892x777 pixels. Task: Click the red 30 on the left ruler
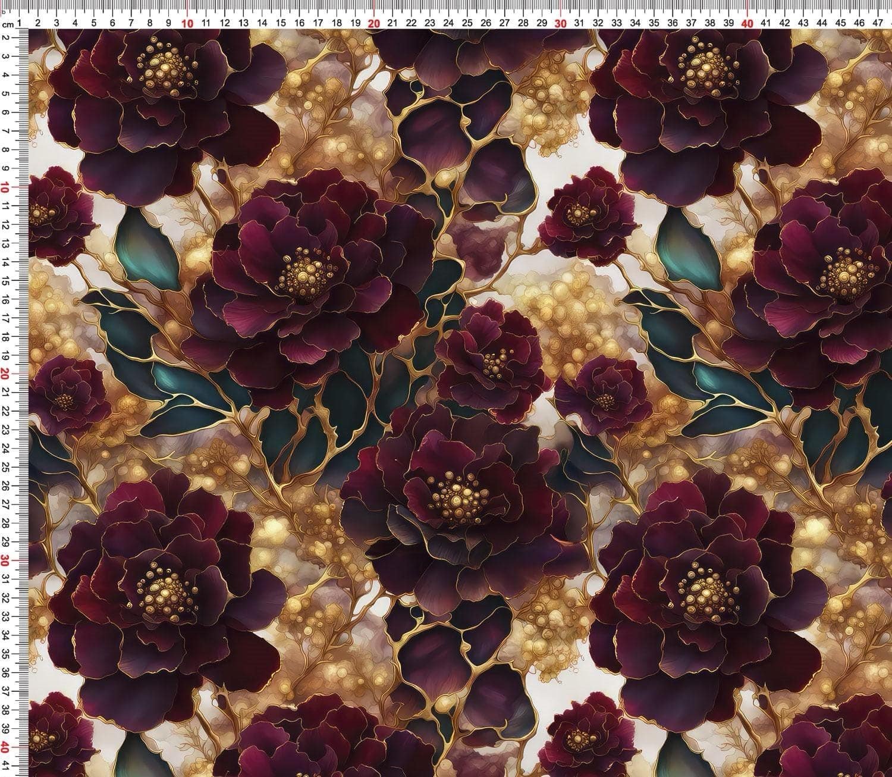[x=5, y=561]
